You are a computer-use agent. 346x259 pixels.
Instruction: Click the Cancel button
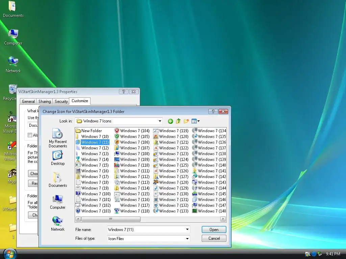[214, 238]
